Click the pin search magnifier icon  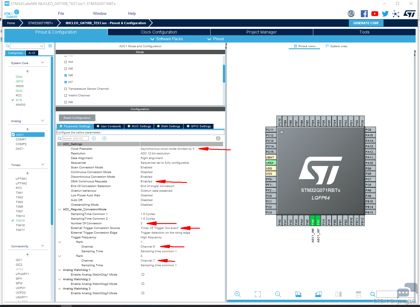(373, 294)
